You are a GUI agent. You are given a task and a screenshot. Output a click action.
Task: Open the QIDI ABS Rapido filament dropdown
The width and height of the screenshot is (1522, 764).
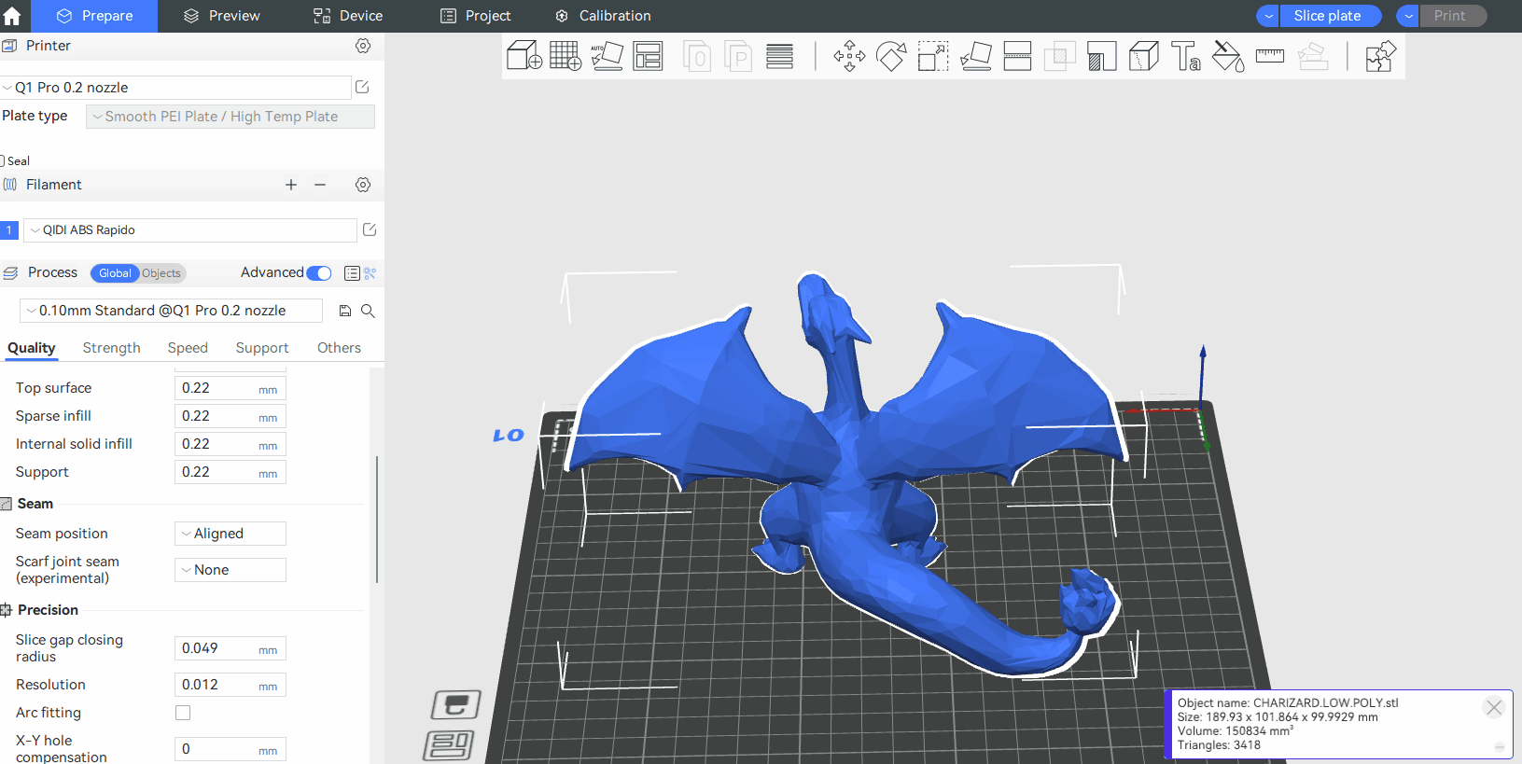pos(189,230)
